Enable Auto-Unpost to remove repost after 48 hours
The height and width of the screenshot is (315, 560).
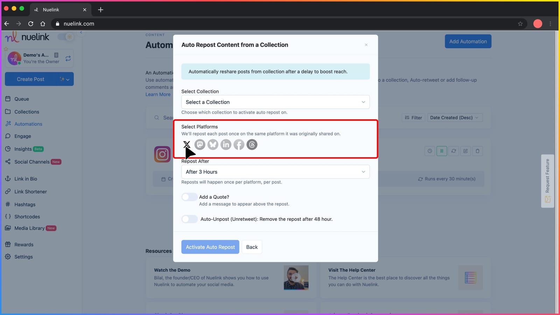[x=189, y=219]
